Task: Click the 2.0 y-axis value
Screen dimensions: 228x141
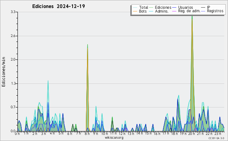Action: tap(13, 59)
